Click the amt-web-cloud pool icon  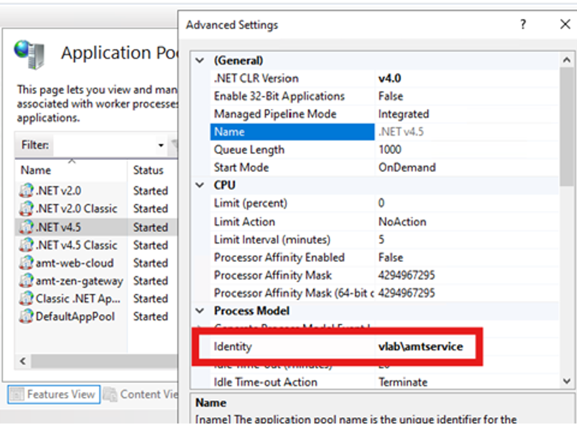point(26,263)
